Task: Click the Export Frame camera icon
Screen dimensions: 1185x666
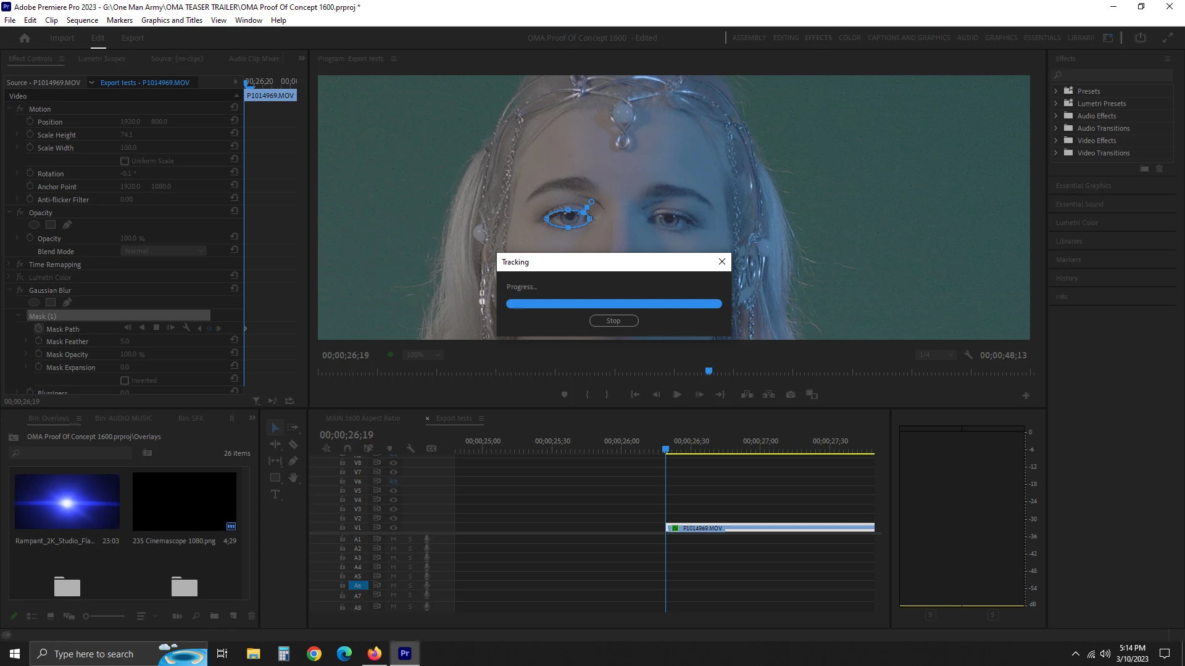Action: 791,395
